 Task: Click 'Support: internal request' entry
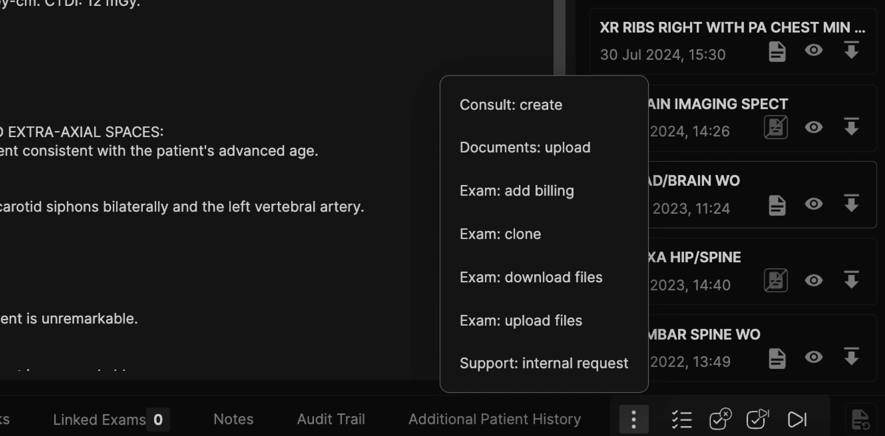(543, 363)
